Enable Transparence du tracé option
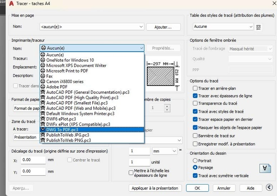The height and width of the screenshot is (196, 277). point(195,103)
